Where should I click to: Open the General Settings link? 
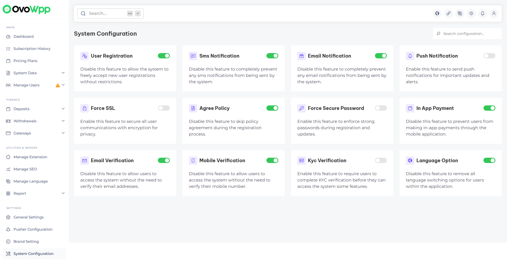pyautogui.click(x=29, y=217)
